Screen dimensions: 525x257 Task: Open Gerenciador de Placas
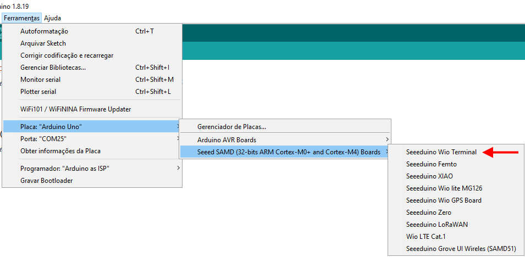tap(285, 127)
